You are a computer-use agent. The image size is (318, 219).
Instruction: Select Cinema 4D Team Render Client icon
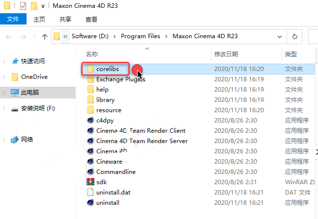coord(90,131)
